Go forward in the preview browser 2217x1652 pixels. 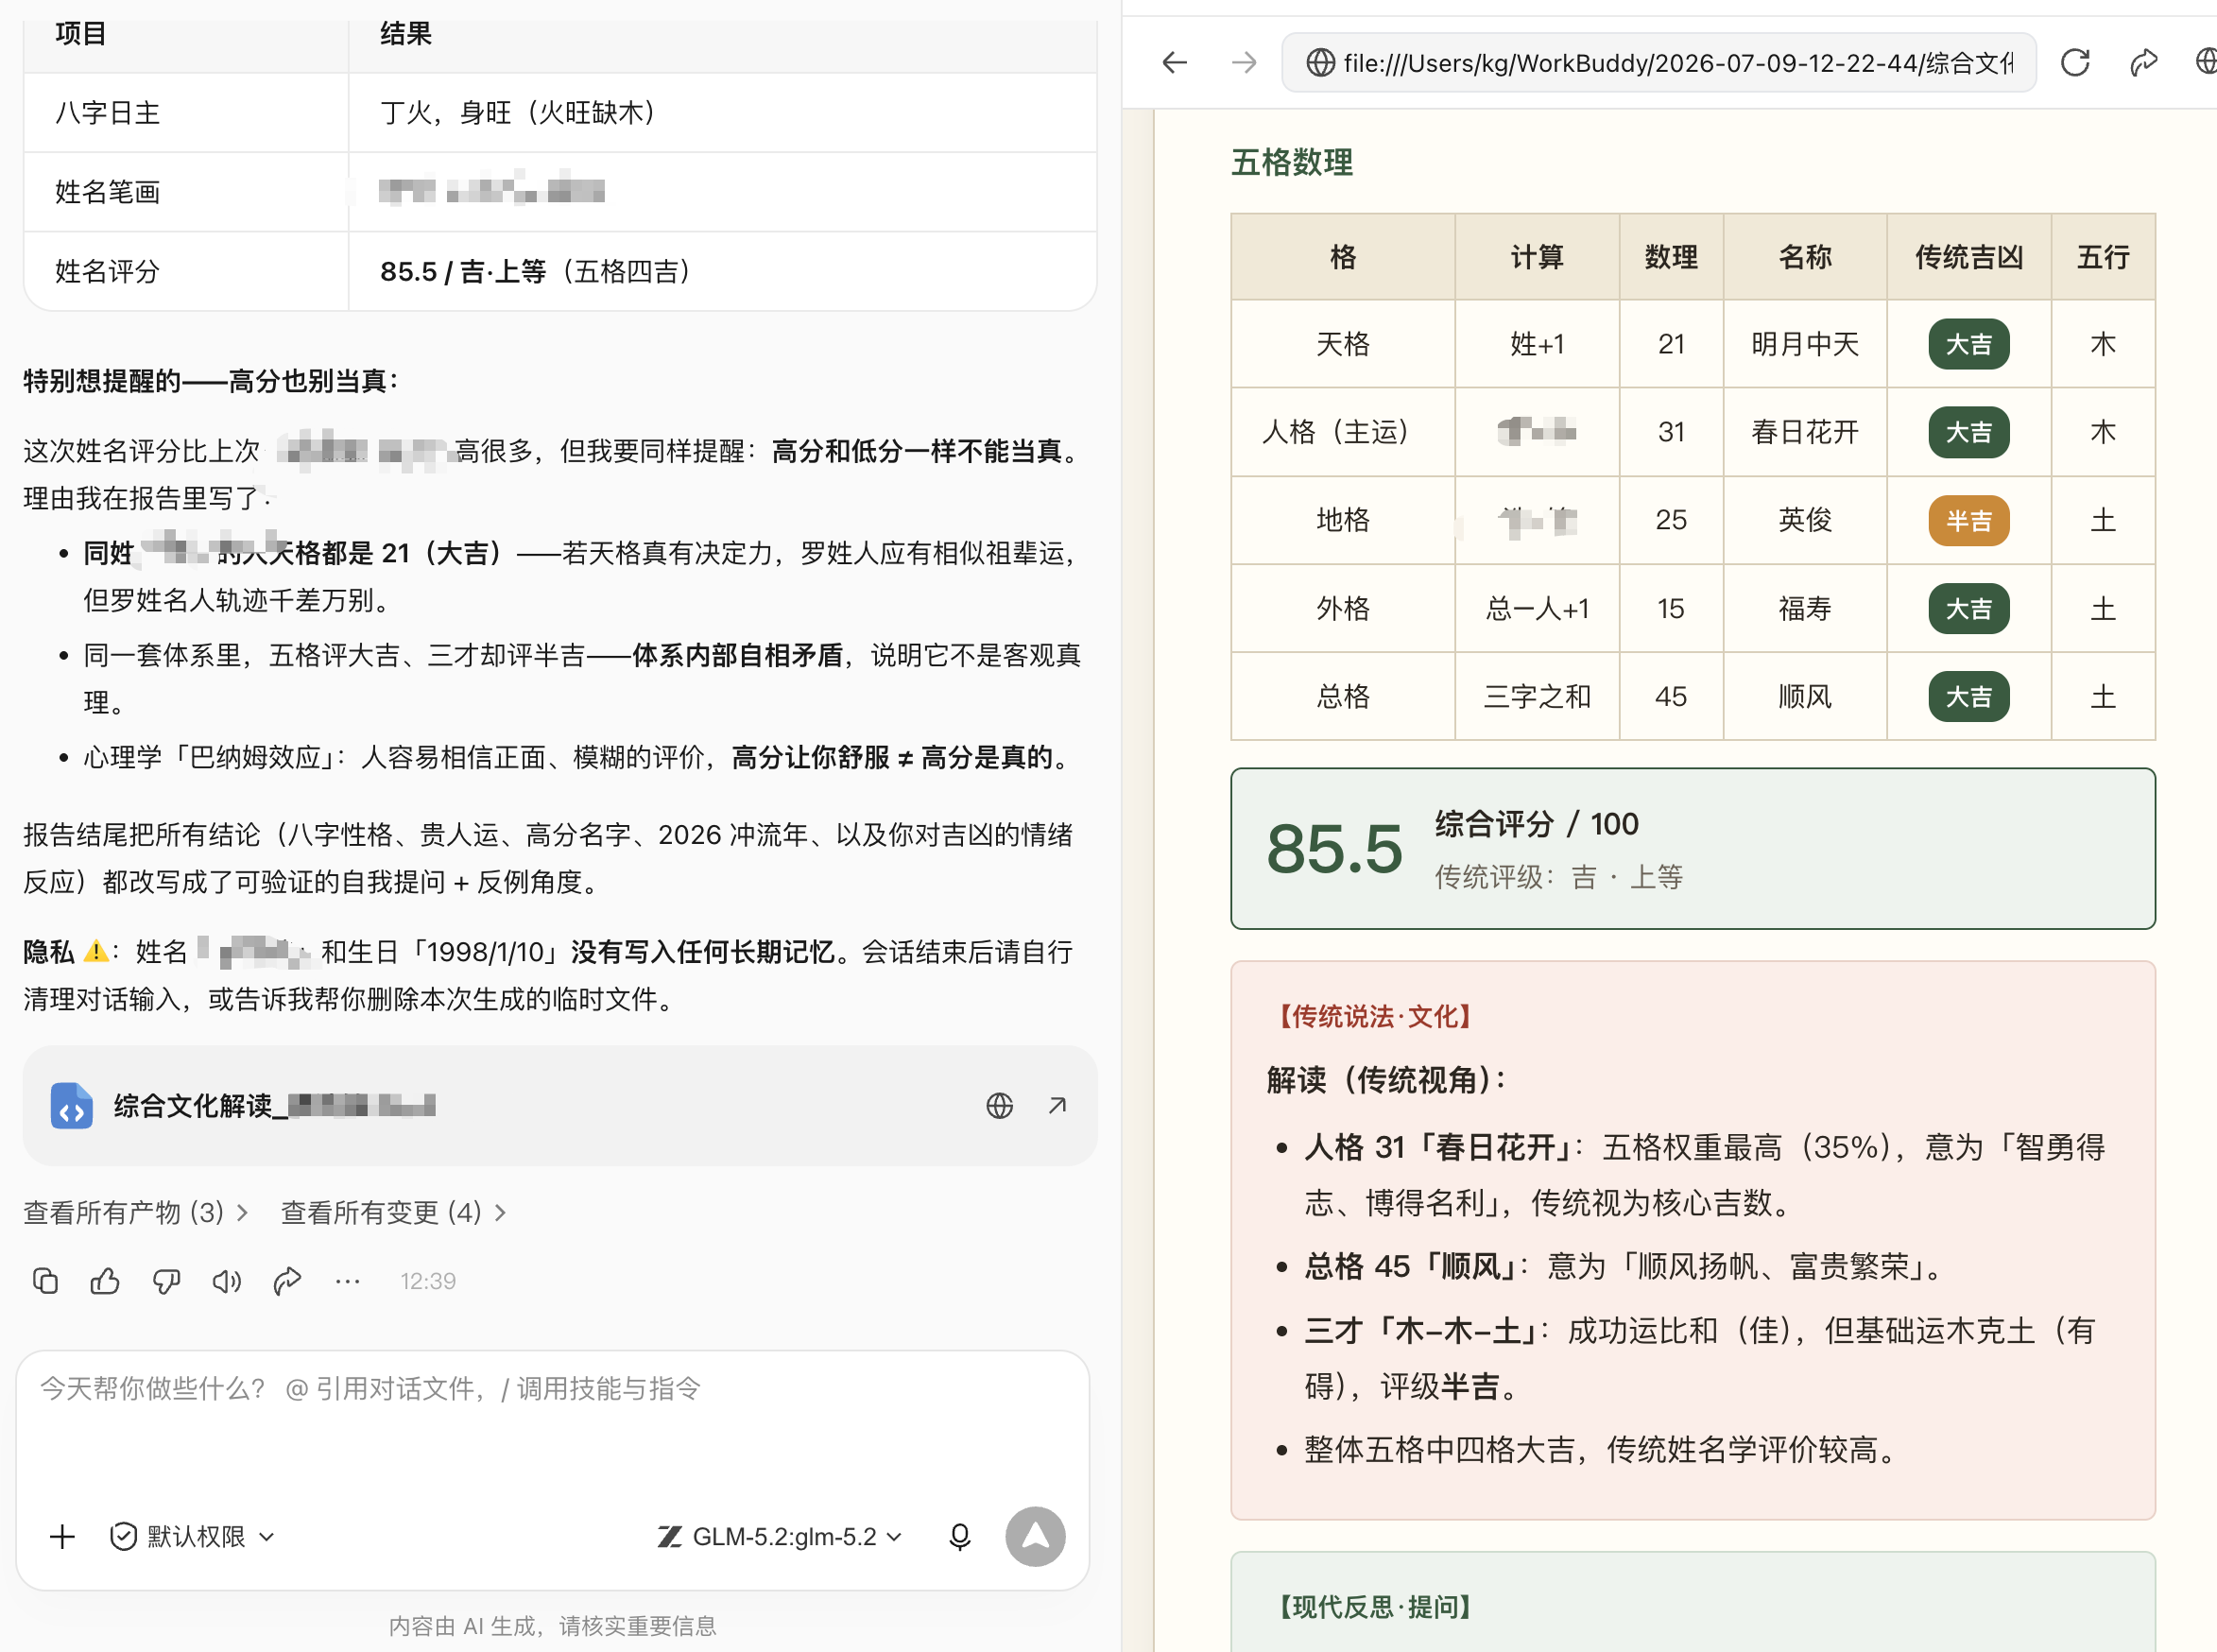pyautogui.click(x=1243, y=63)
